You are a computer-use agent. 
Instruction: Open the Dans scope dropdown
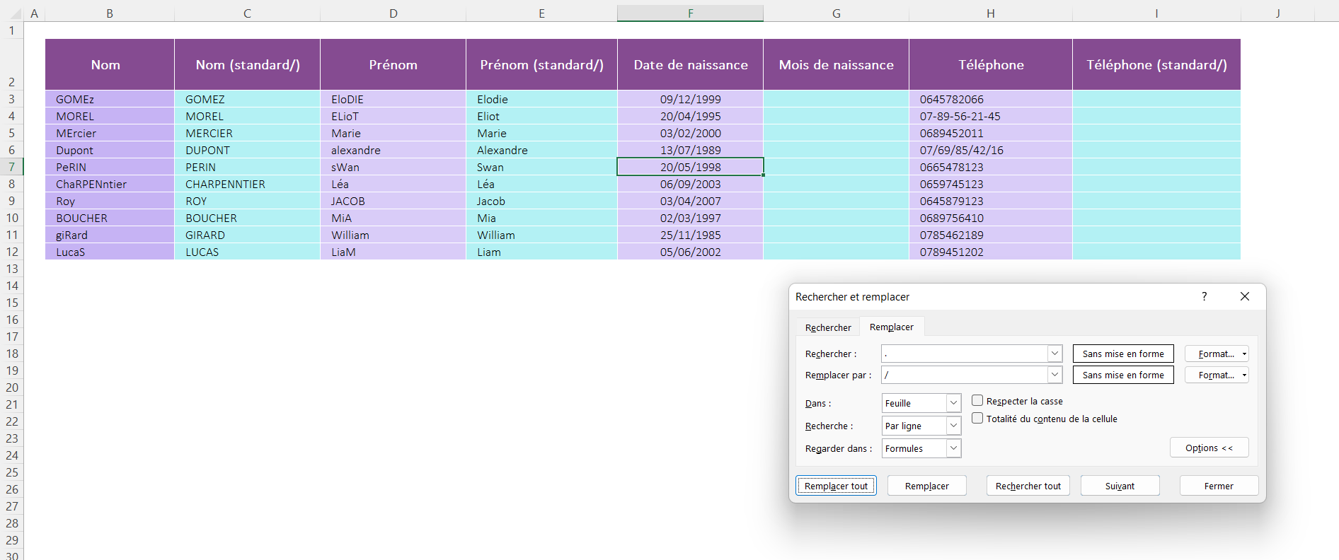tap(953, 403)
